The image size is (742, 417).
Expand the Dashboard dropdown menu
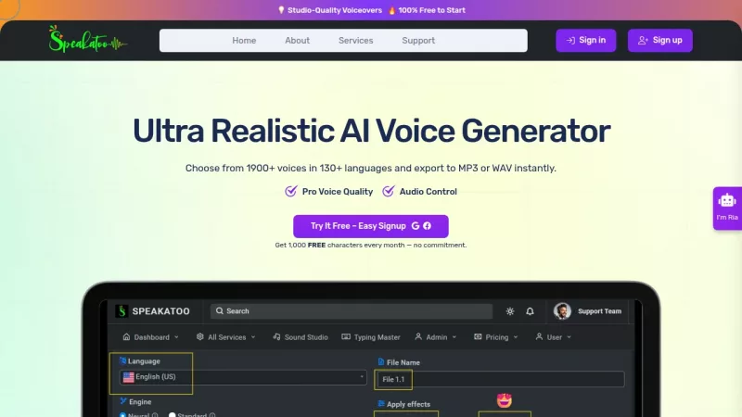(150, 337)
